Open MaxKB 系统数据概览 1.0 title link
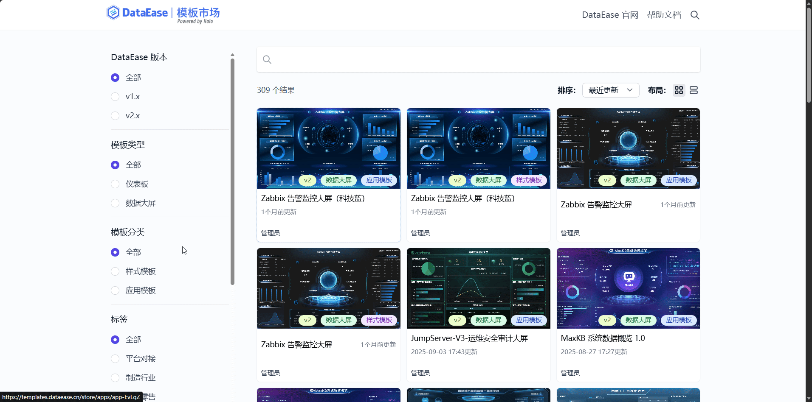The width and height of the screenshot is (812, 402). point(603,338)
